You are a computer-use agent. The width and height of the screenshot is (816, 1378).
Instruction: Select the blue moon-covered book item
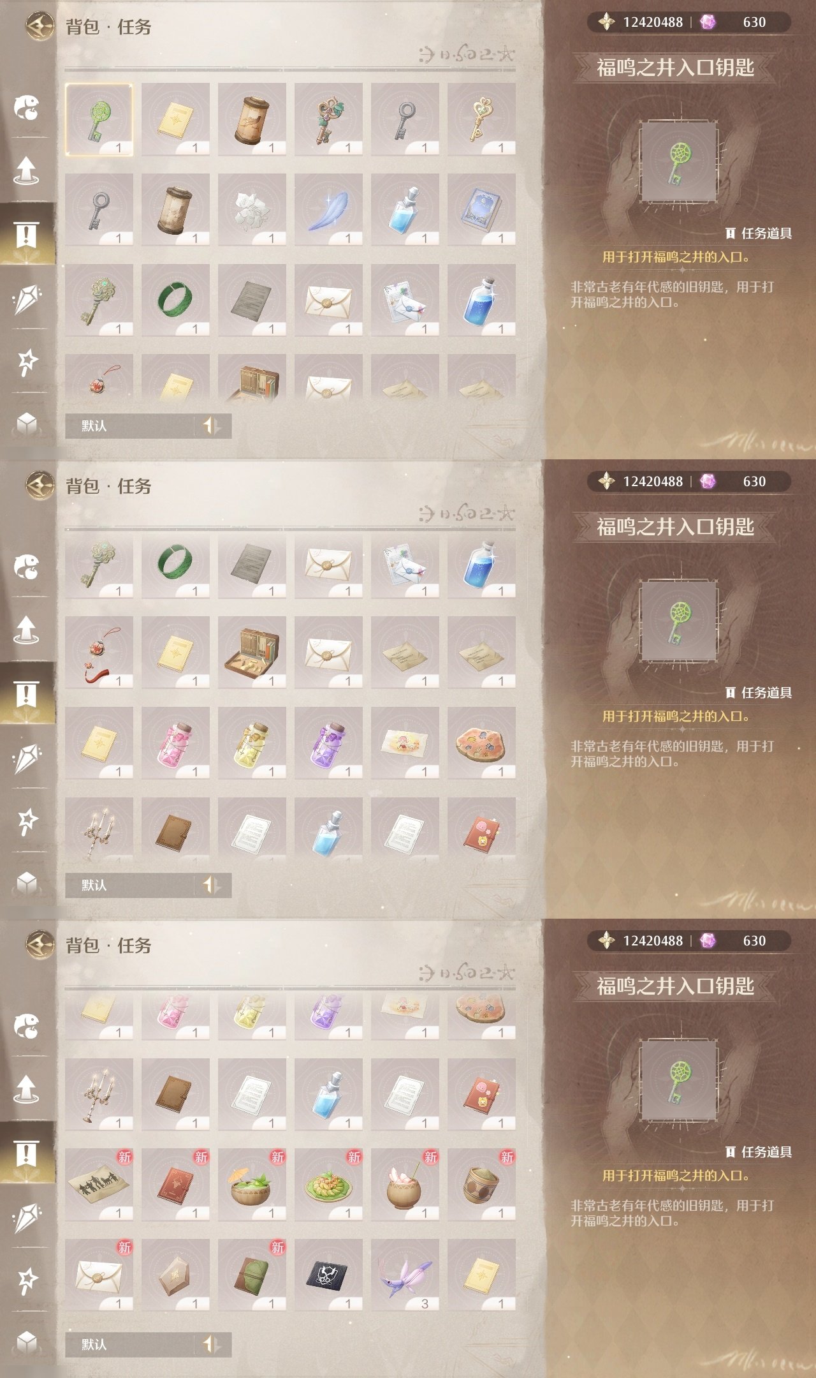click(x=481, y=210)
